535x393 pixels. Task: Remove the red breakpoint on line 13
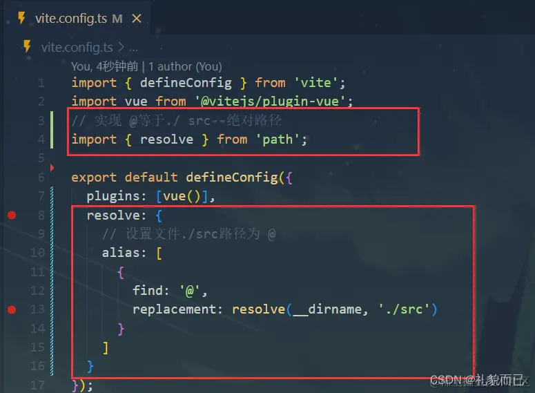pos(12,309)
